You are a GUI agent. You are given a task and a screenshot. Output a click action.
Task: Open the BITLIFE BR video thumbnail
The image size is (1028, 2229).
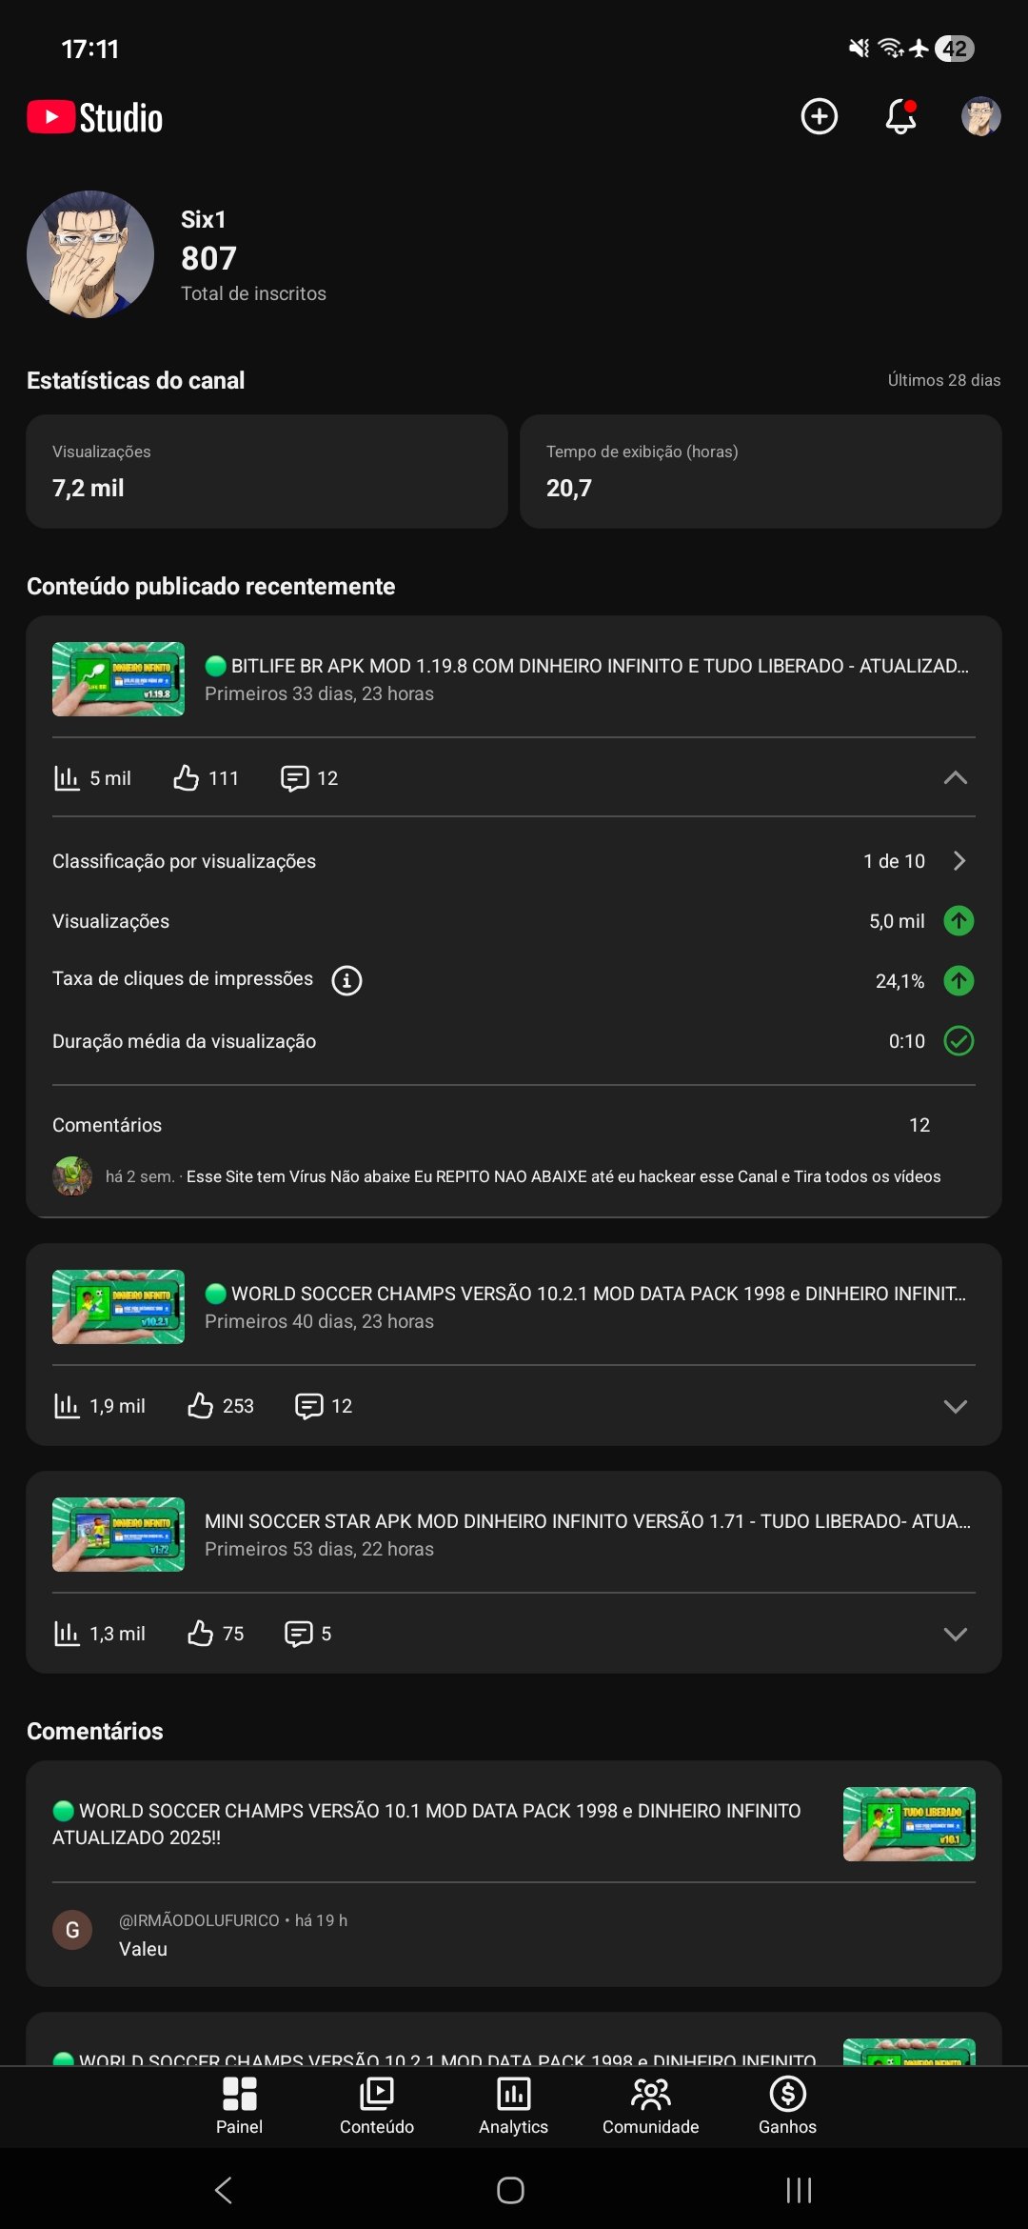point(118,679)
